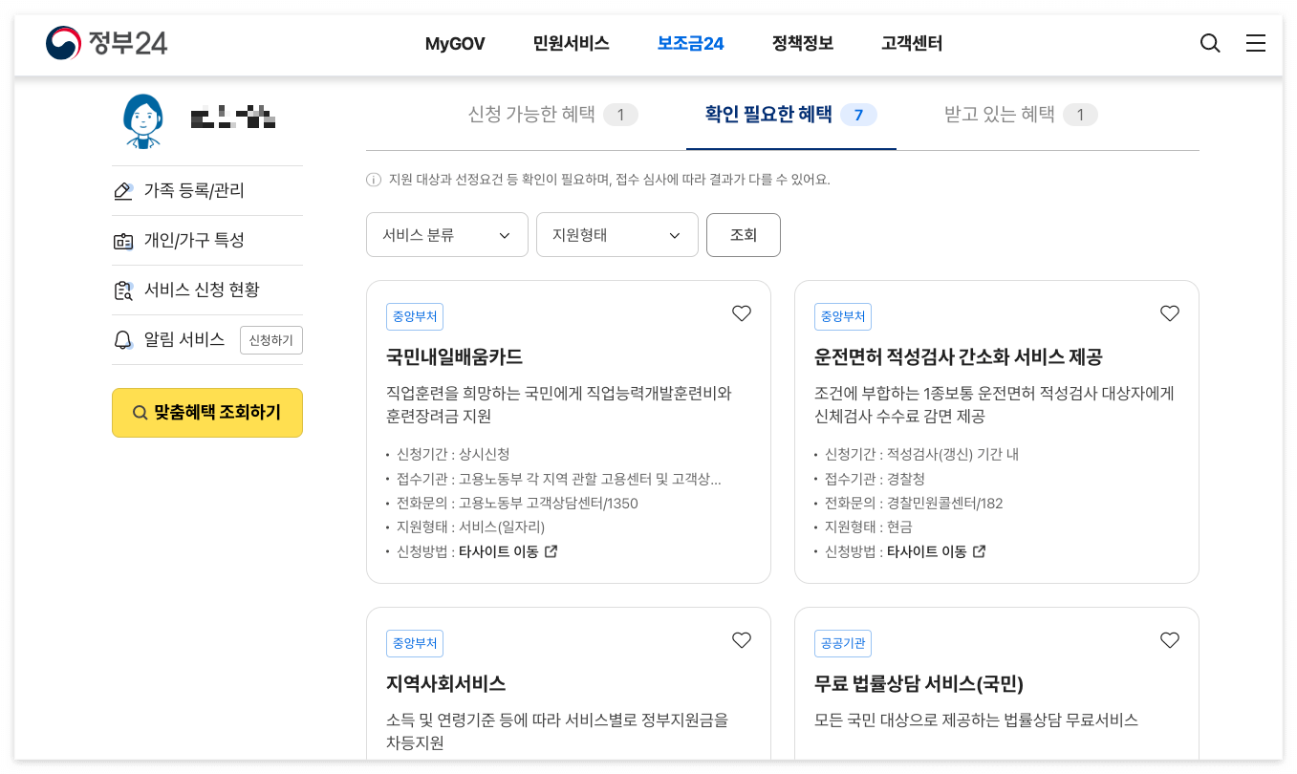Screen dimensions: 1297x774
Task: Switch to 신청 가능한 혜택 tab
Action: click(552, 116)
